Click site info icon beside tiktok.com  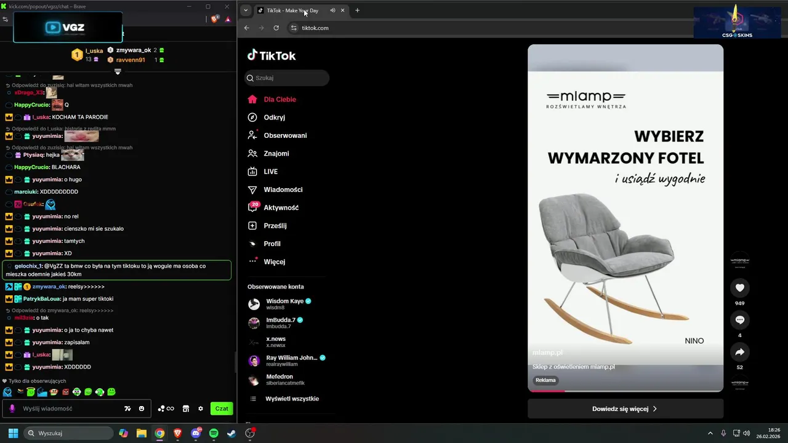pos(294,28)
